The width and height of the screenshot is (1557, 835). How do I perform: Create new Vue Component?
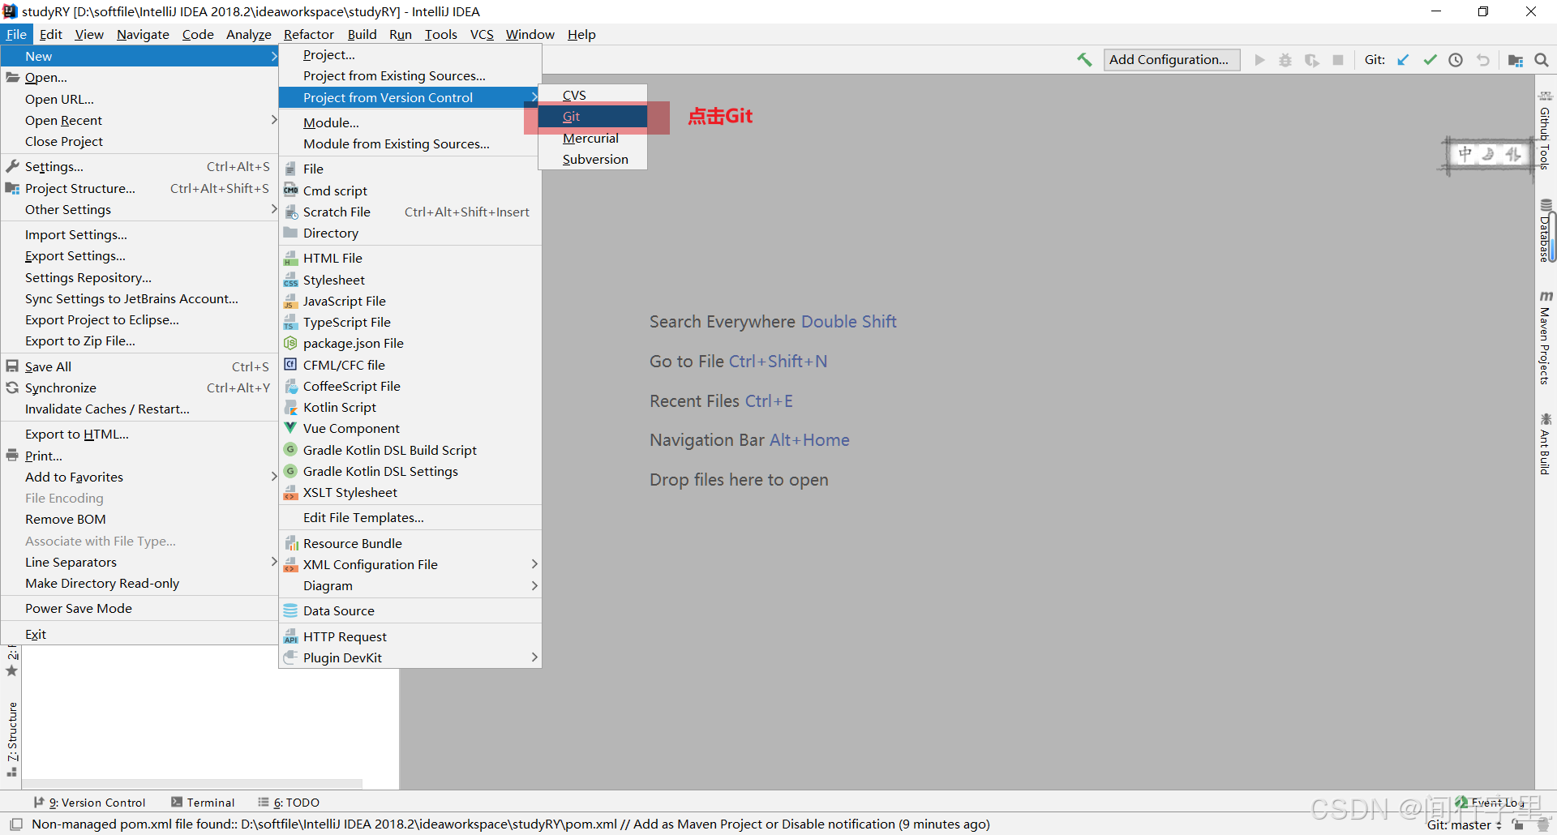(410, 428)
